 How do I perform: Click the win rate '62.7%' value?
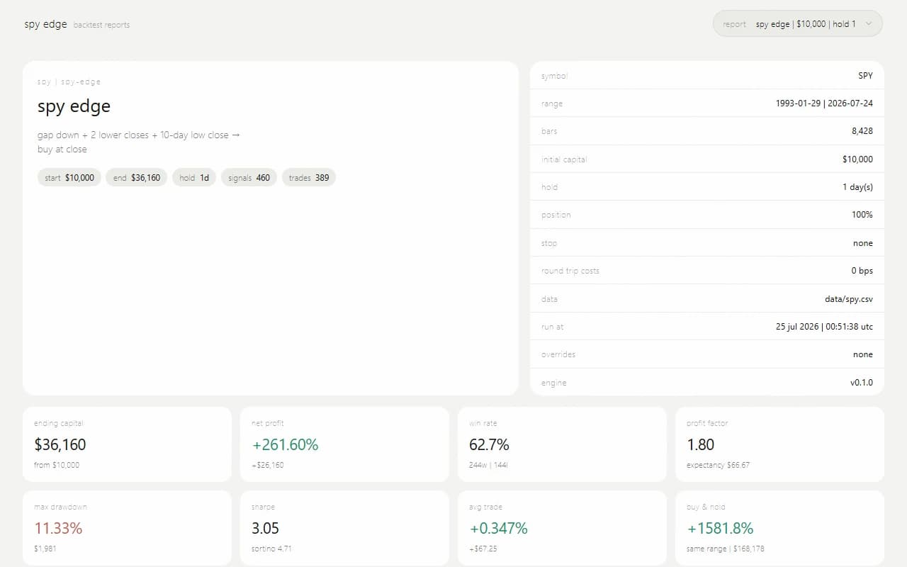489,444
